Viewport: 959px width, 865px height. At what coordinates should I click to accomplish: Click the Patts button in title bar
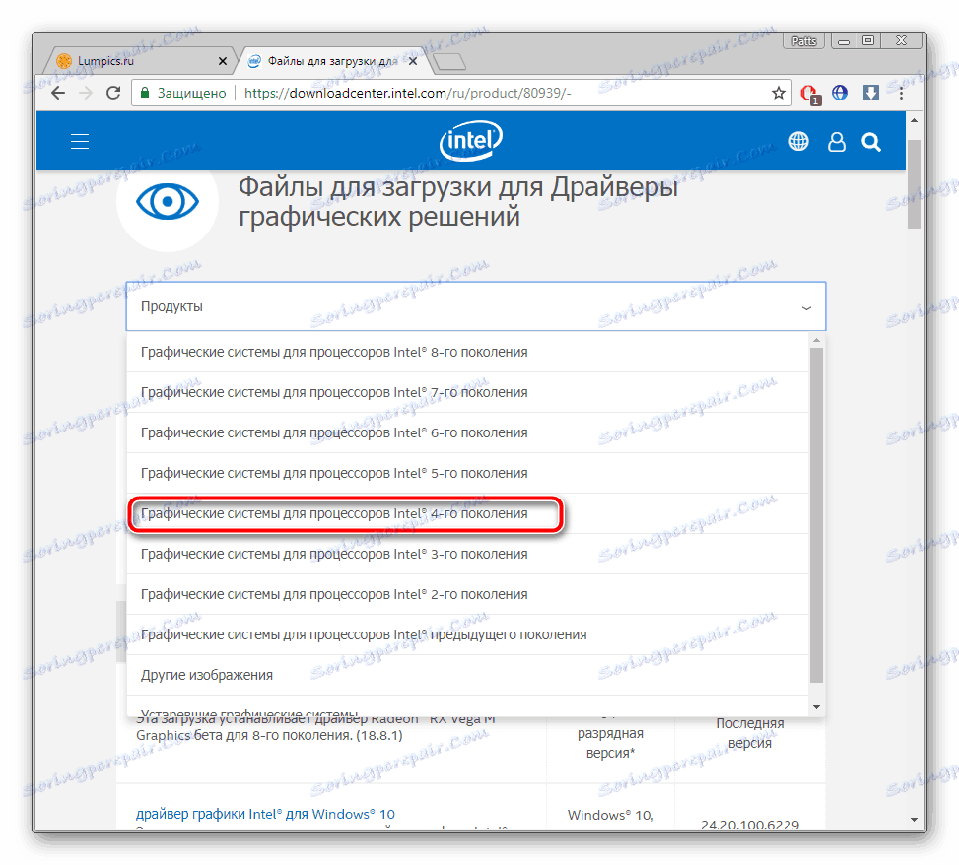pyautogui.click(x=803, y=41)
